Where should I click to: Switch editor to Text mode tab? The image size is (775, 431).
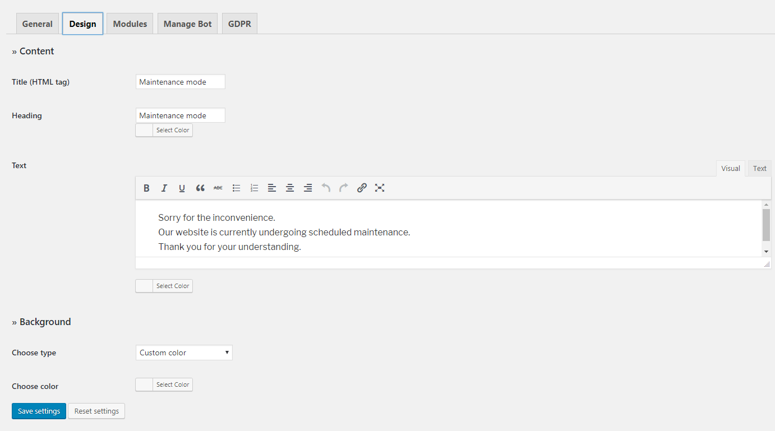click(x=759, y=169)
